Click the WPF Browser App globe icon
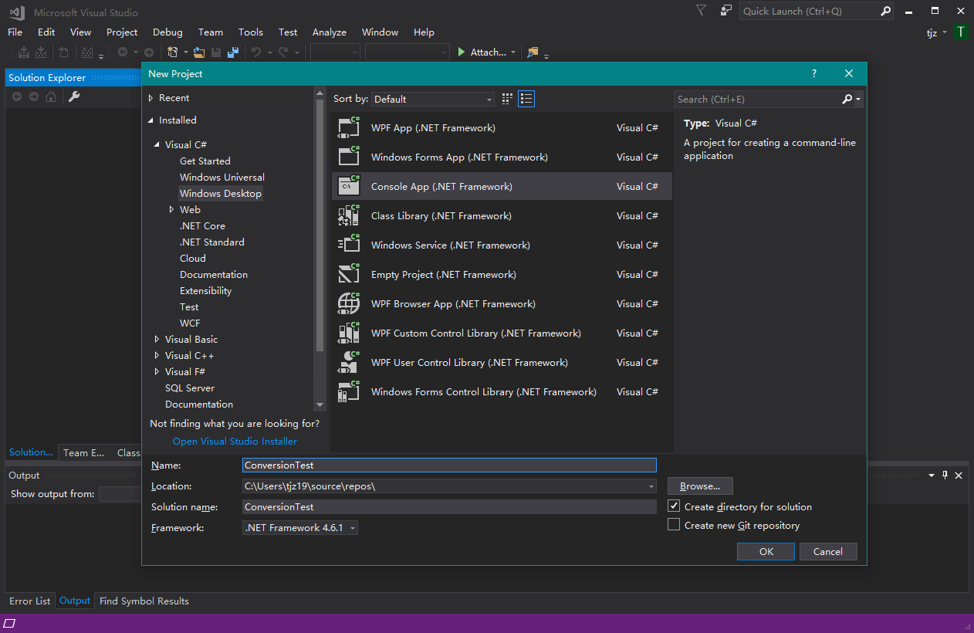The width and height of the screenshot is (974, 633). click(x=349, y=304)
